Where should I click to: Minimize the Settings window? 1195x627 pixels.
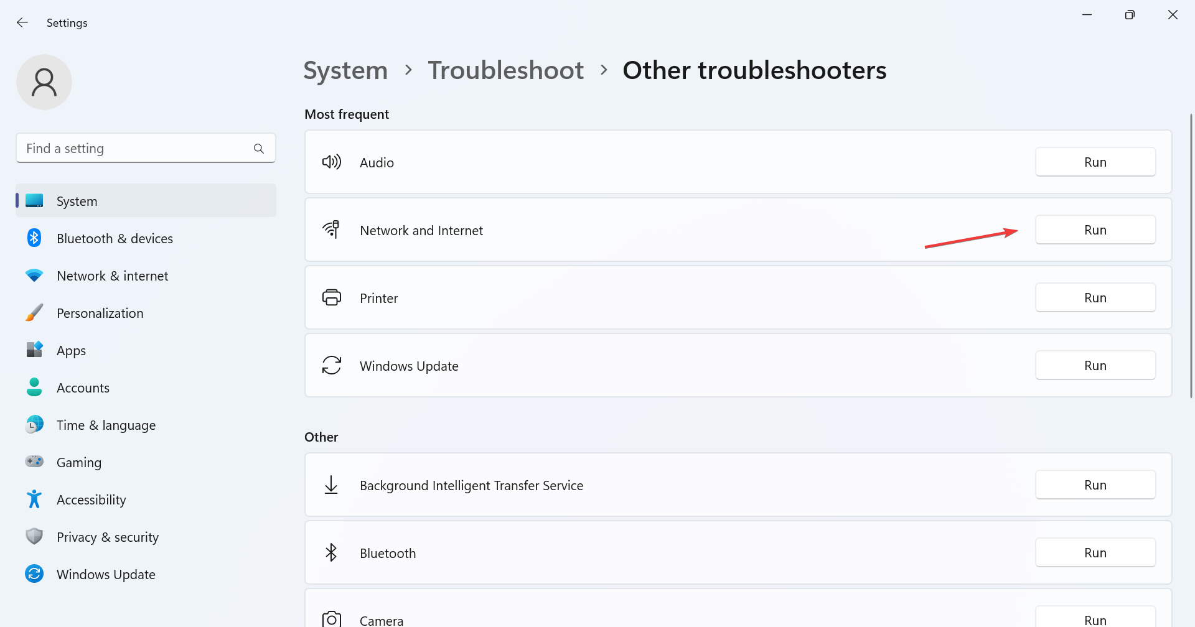tap(1087, 14)
